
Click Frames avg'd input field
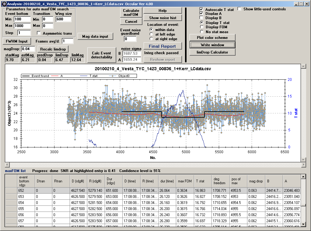tap(68, 41)
